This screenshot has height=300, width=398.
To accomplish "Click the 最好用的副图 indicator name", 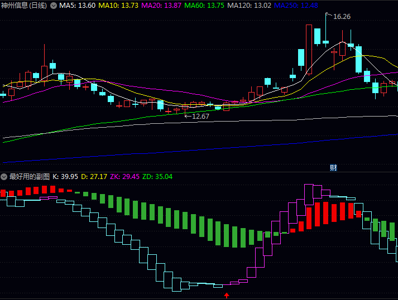I will click(x=30, y=177).
